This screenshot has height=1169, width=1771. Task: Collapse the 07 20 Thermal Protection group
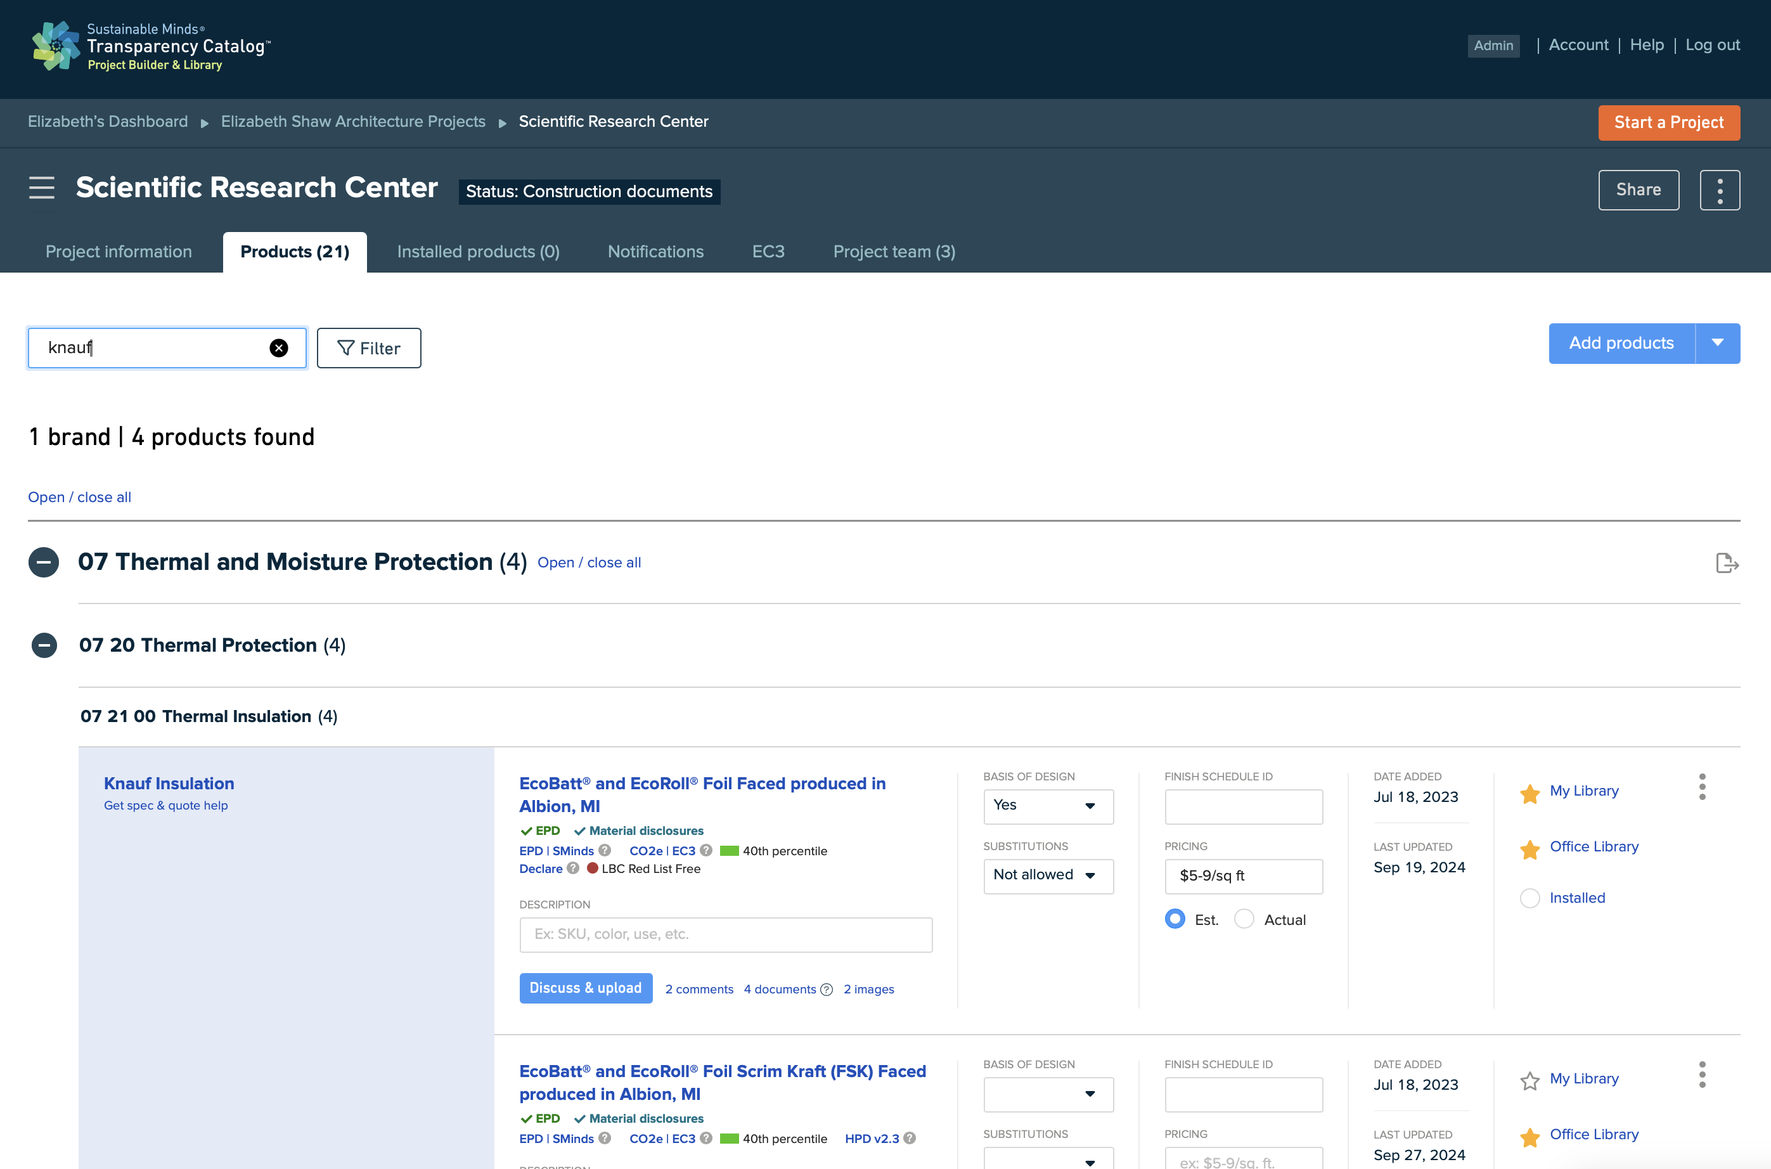tap(44, 645)
